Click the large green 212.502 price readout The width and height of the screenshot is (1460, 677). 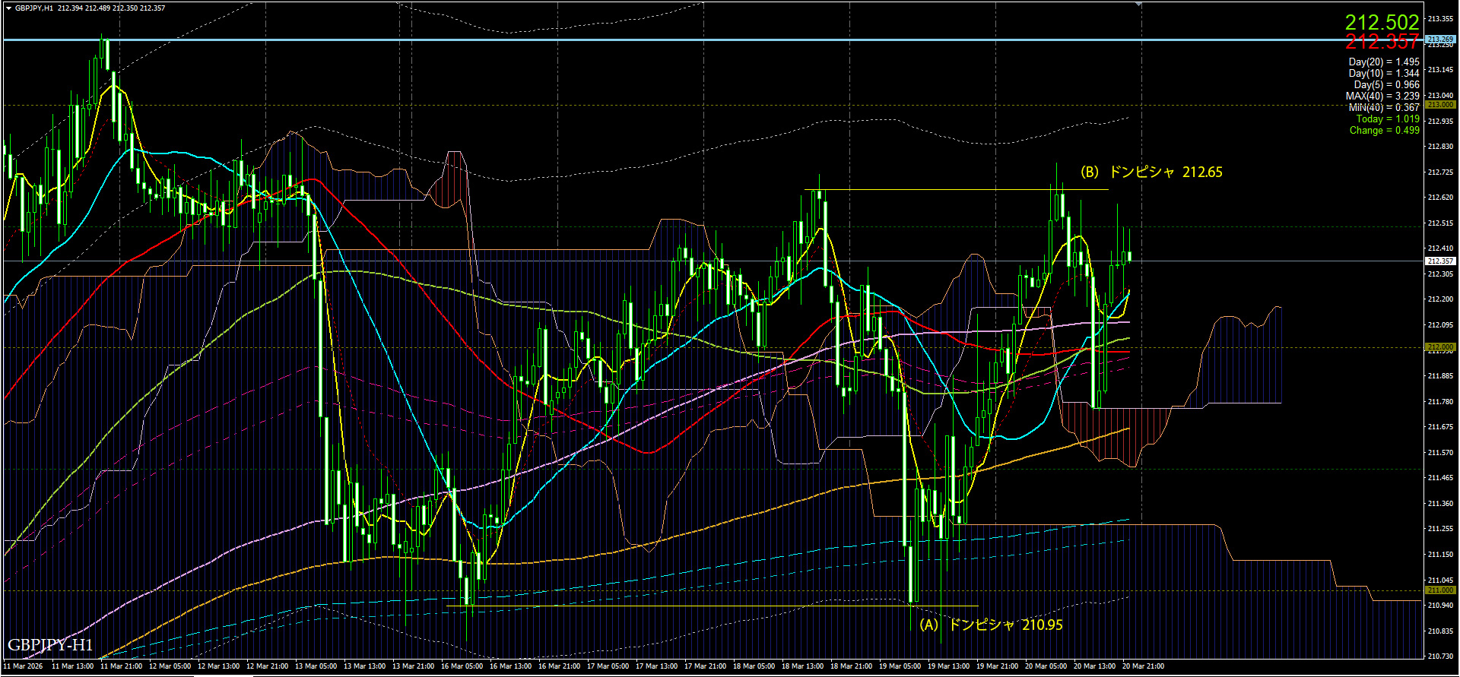pos(1382,22)
